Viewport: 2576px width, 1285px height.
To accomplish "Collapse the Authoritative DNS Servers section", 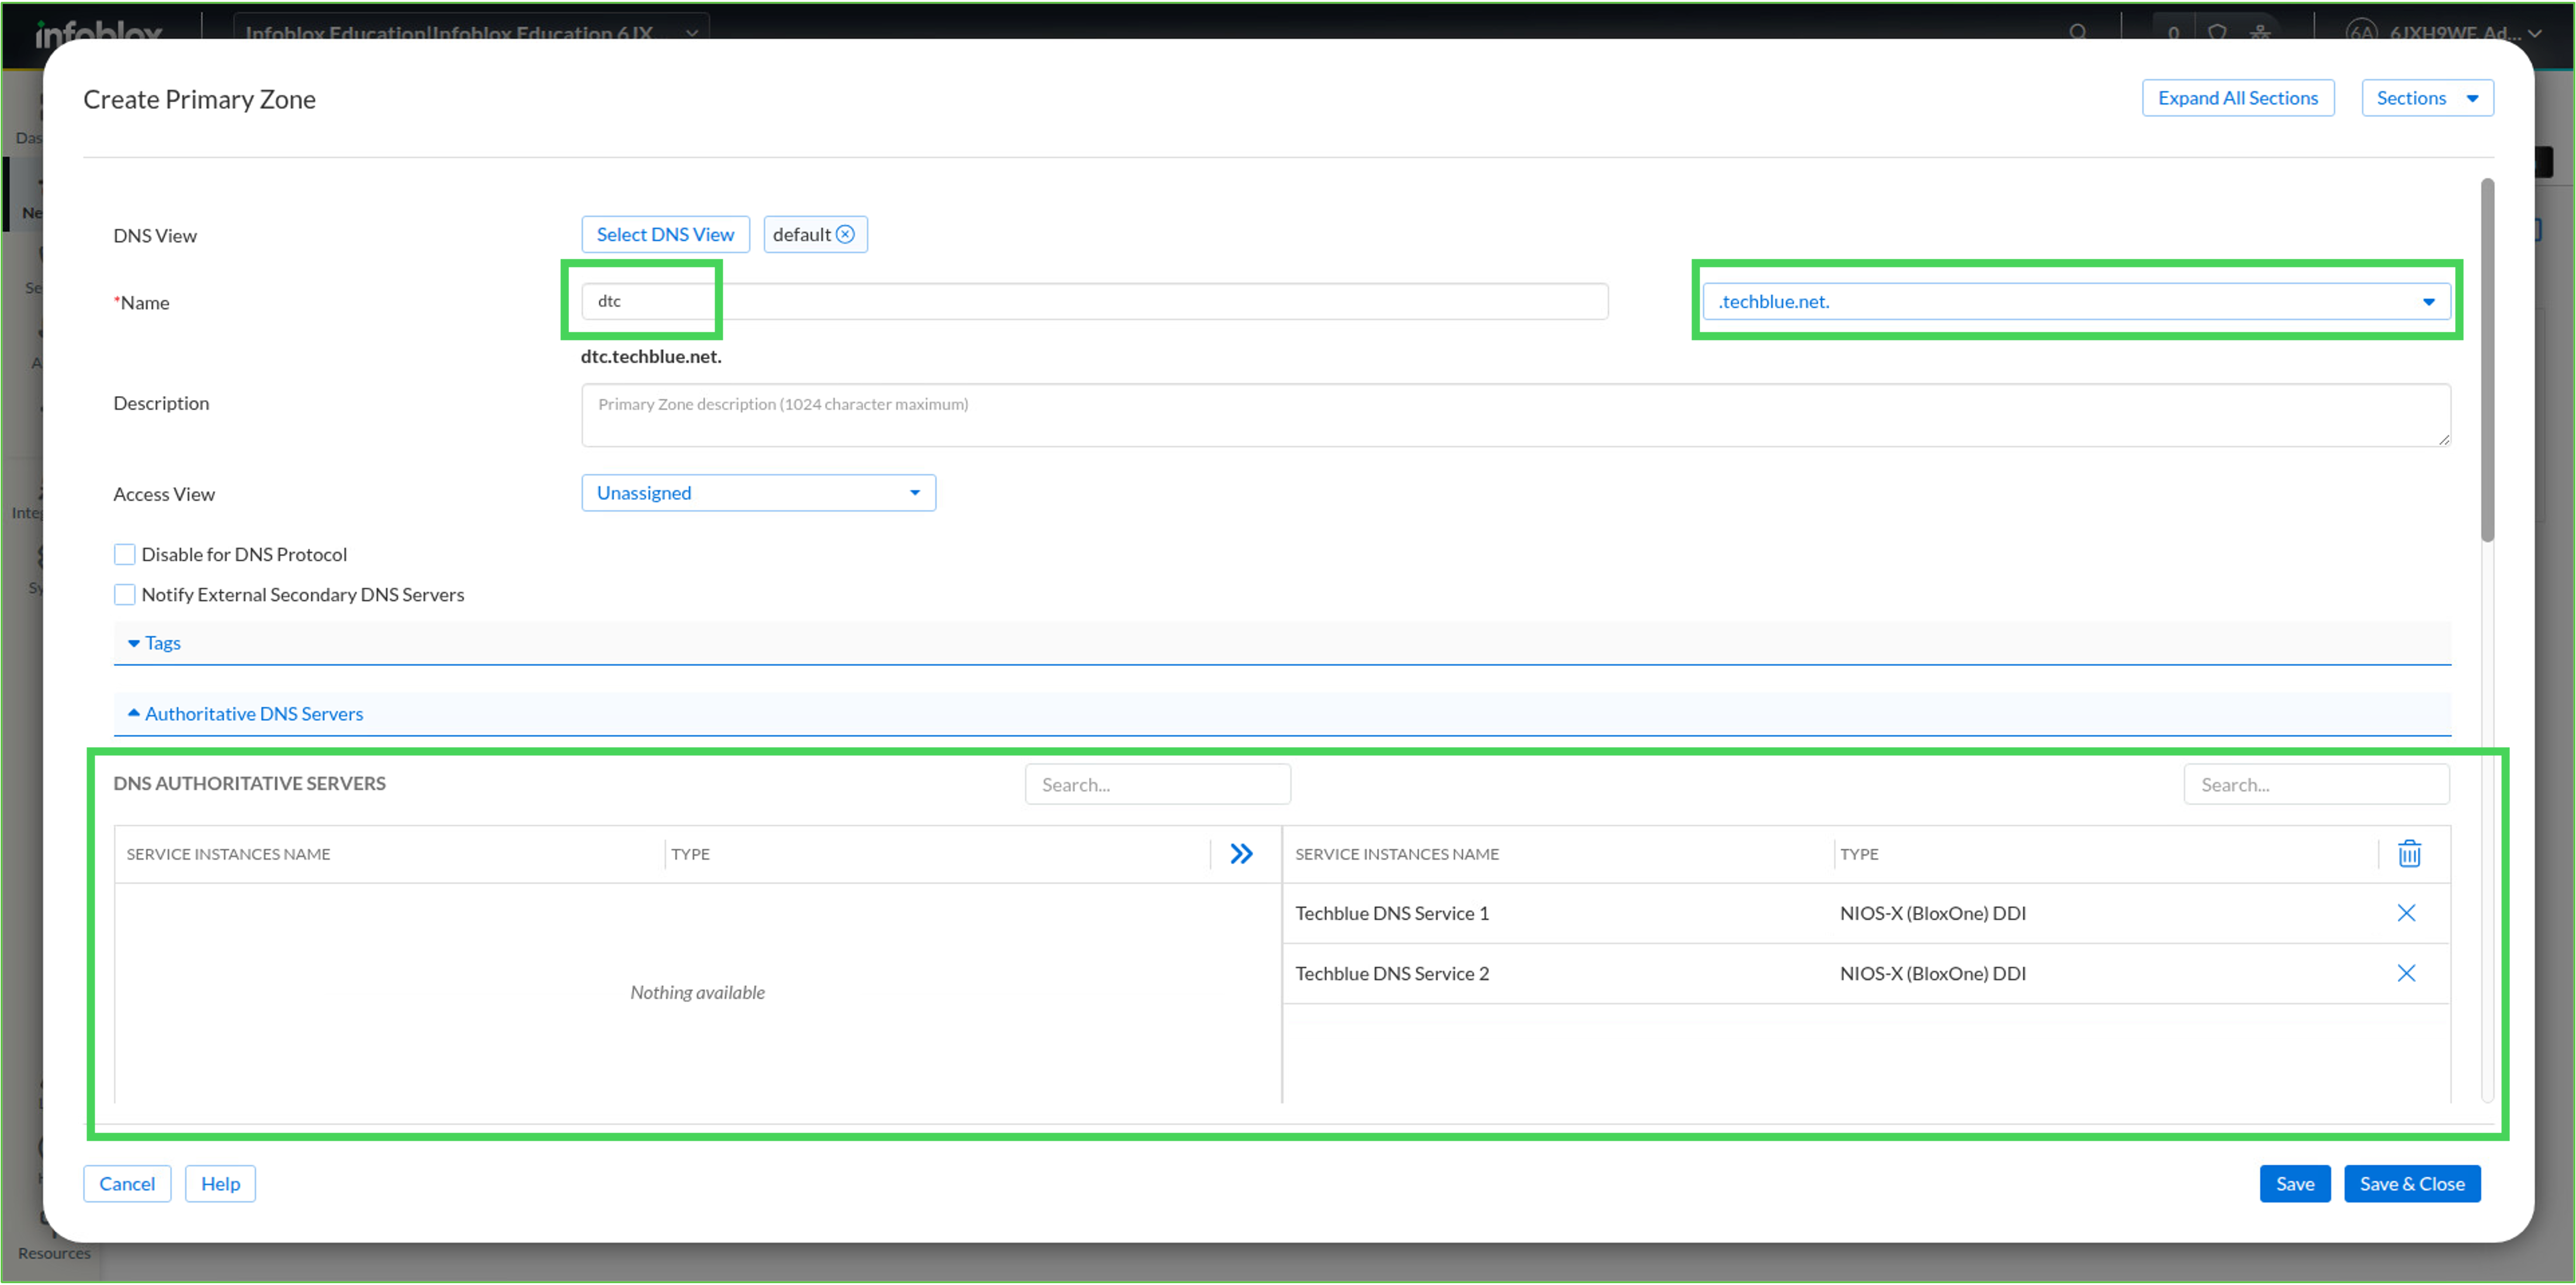I will tap(246, 714).
